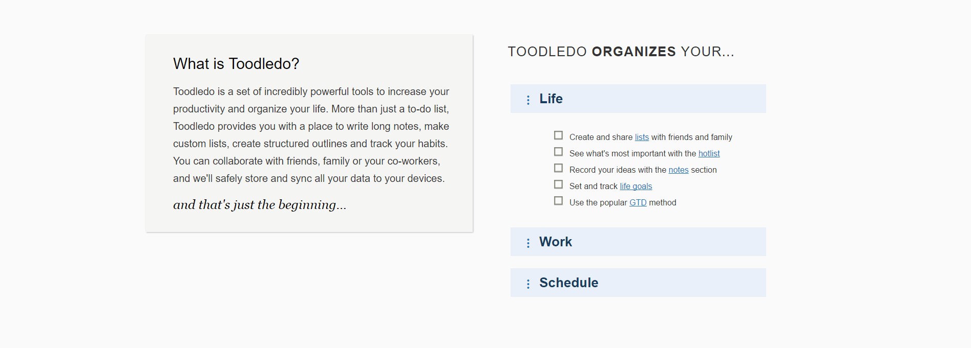Click the 'TOODLEDO ORGANIZES YOUR...' heading
This screenshot has width=971, height=348.
point(621,52)
